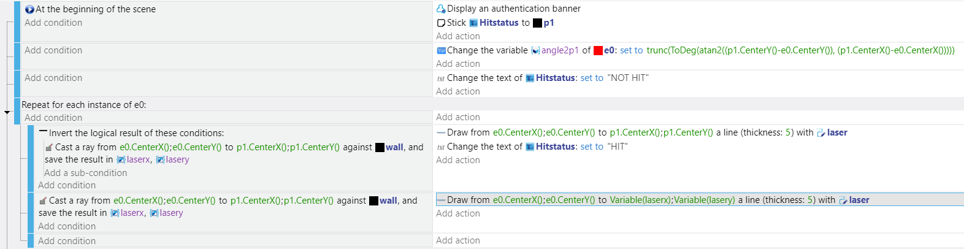Click the authentication banner action icon
Screen dimensions: 964x249
tap(441, 9)
